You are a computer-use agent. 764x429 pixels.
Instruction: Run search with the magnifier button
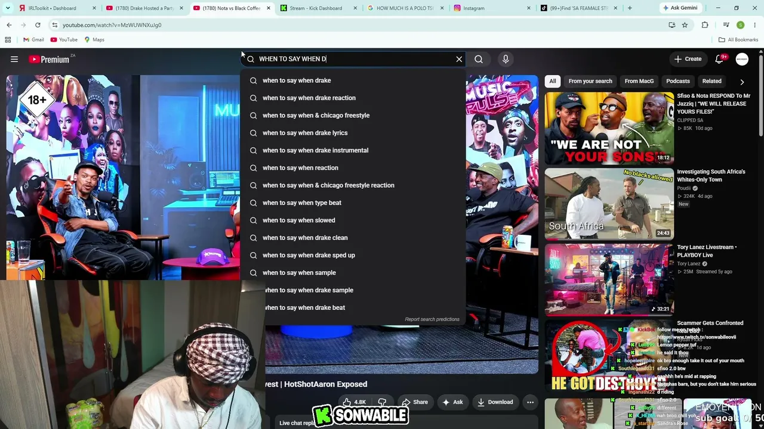pos(479,59)
